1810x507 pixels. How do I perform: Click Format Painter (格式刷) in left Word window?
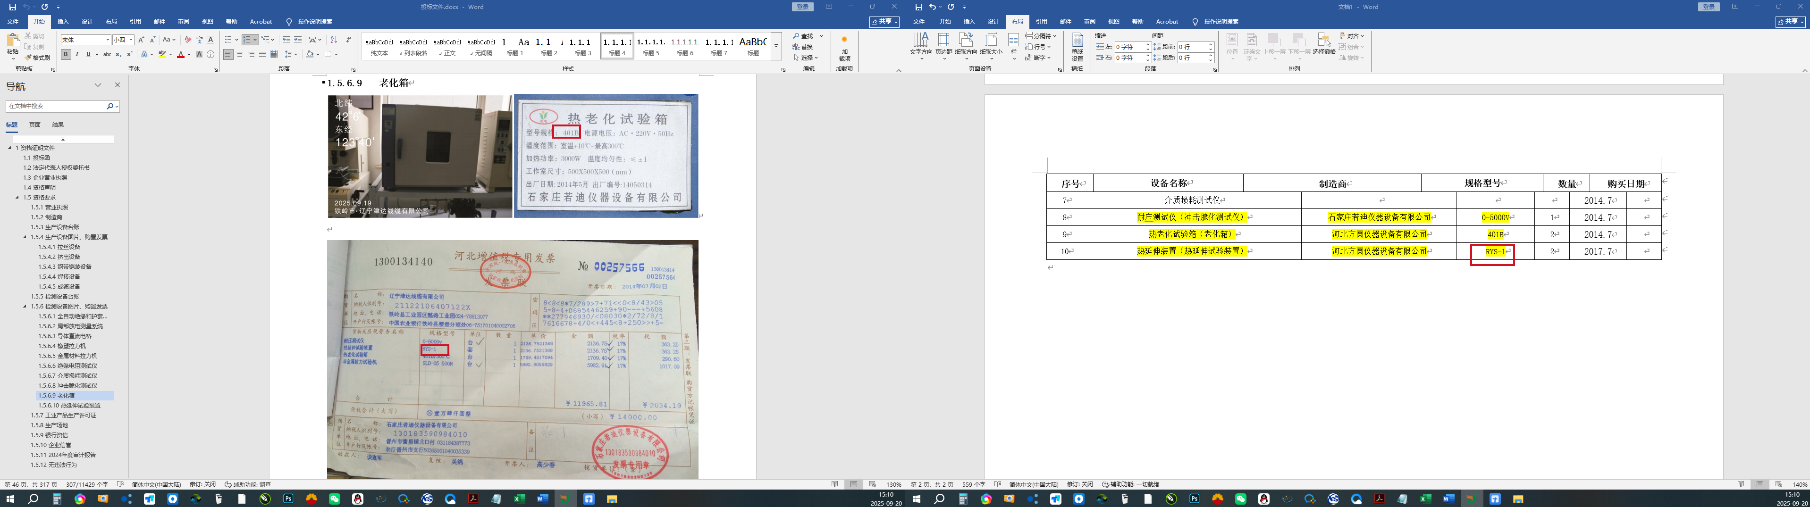tap(37, 58)
